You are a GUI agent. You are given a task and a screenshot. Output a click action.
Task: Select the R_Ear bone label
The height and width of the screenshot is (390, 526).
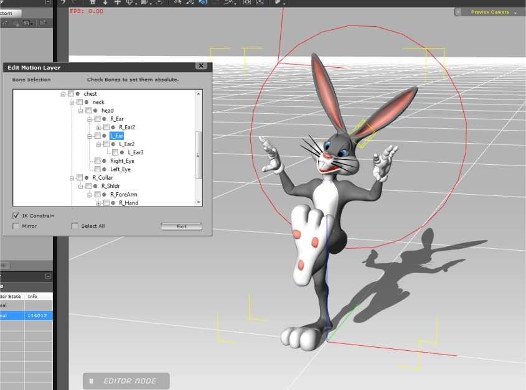(x=117, y=119)
